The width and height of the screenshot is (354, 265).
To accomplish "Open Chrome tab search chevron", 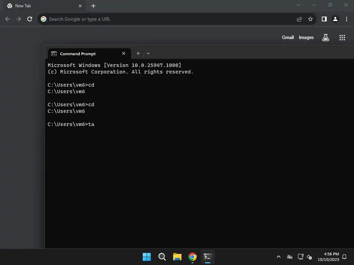I will point(298,5).
